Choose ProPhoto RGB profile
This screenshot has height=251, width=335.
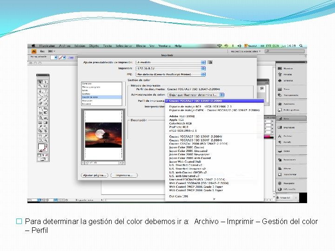point(179,127)
